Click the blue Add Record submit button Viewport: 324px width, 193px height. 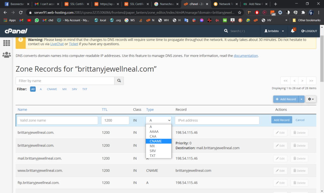tap(282, 120)
